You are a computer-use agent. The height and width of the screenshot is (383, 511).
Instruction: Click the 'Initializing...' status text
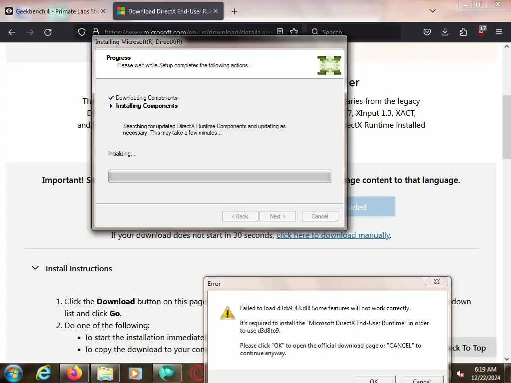tap(122, 154)
